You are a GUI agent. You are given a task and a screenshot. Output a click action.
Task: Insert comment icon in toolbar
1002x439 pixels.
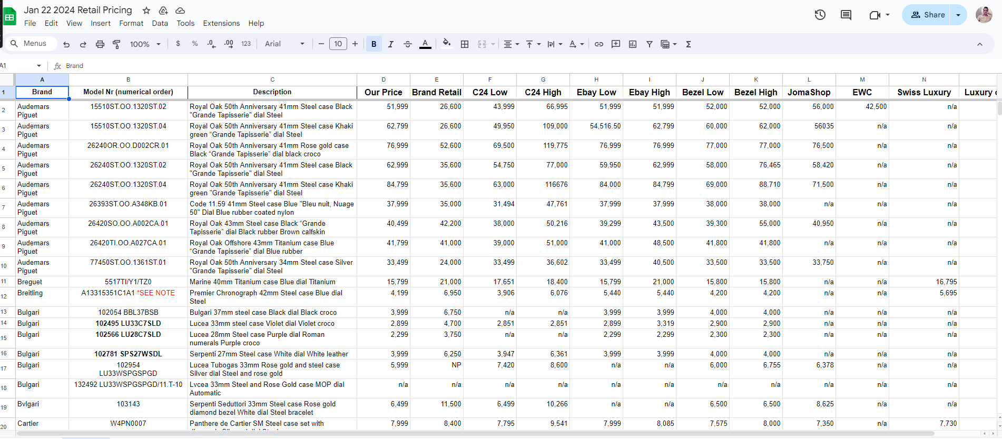(x=616, y=44)
